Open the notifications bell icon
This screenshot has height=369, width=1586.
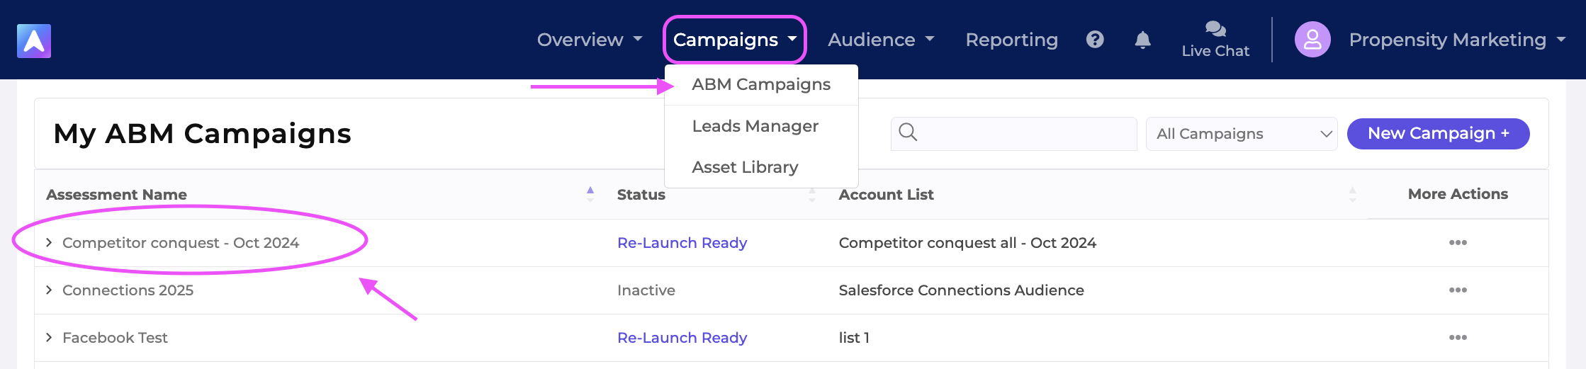[1142, 40]
